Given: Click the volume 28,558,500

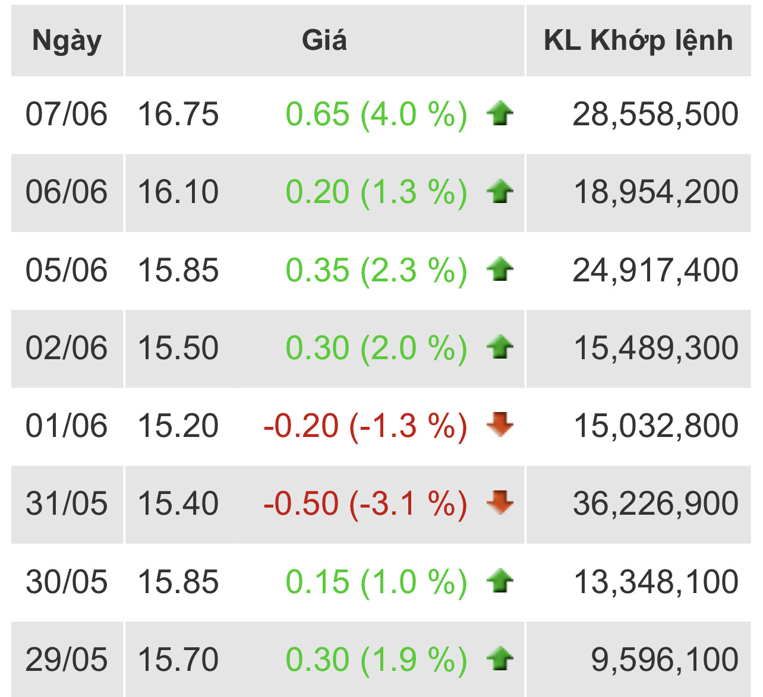Looking at the screenshot, I should click(655, 114).
